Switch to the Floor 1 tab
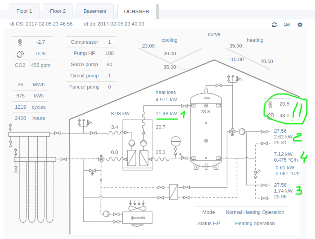This screenshot has height=239, width=315. [24, 11]
